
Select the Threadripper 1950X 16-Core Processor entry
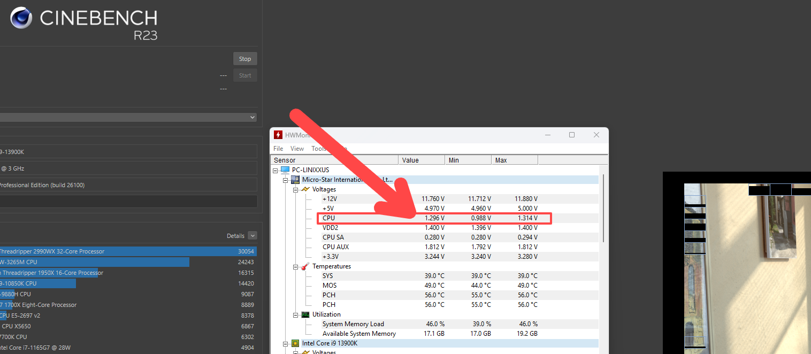pyautogui.click(x=128, y=273)
